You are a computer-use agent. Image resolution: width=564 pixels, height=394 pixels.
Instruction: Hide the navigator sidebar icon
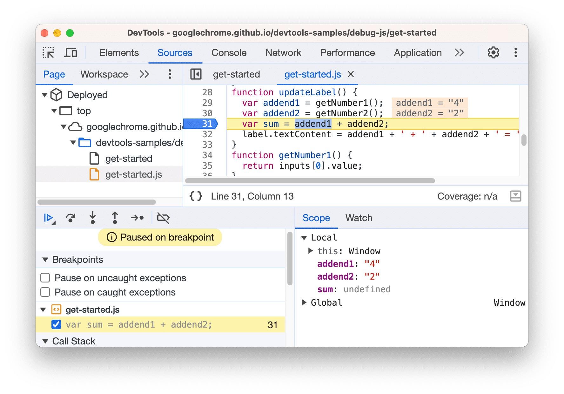click(x=196, y=74)
